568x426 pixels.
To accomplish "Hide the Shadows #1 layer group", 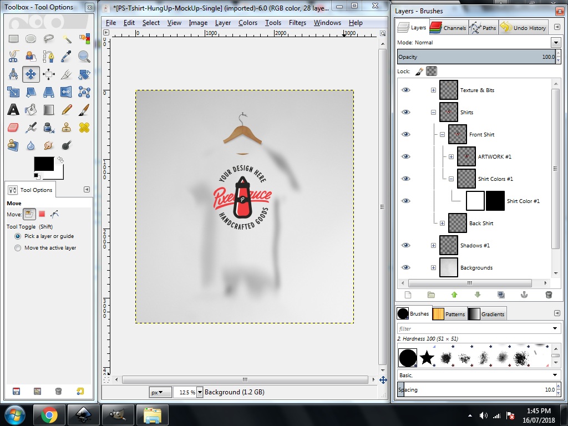I will pyautogui.click(x=406, y=245).
